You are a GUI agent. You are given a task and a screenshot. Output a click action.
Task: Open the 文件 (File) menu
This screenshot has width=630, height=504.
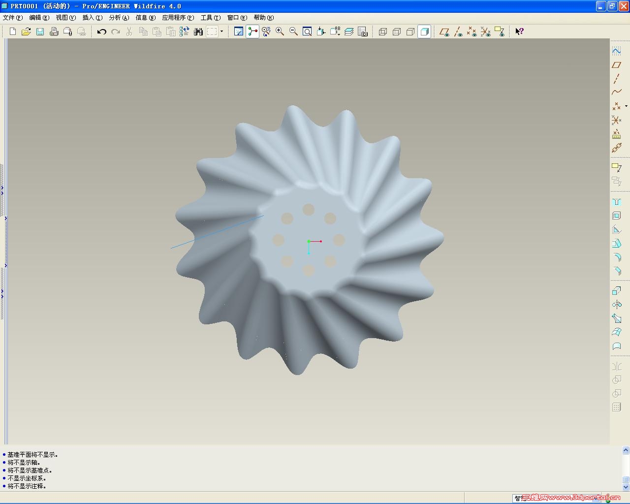[x=13, y=18]
